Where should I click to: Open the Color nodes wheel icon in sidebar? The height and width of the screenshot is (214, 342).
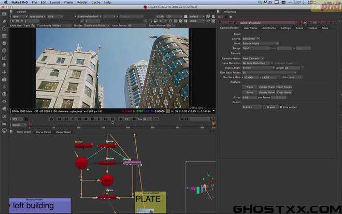(x=4, y=43)
